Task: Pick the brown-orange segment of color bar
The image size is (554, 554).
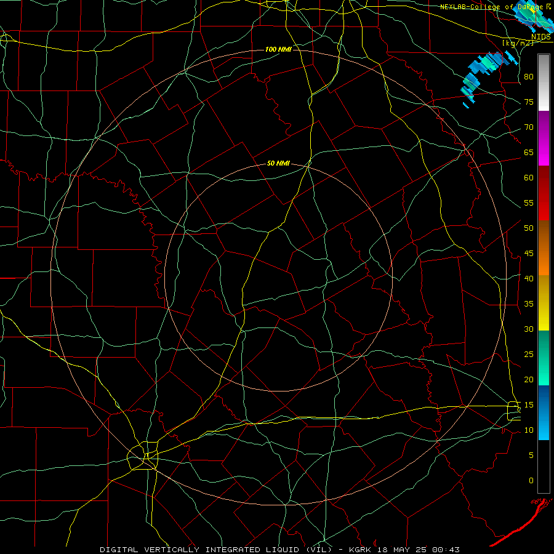Action: [x=544, y=247]
